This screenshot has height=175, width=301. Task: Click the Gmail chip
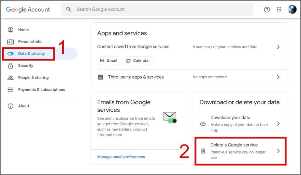[x=109, y=61]
